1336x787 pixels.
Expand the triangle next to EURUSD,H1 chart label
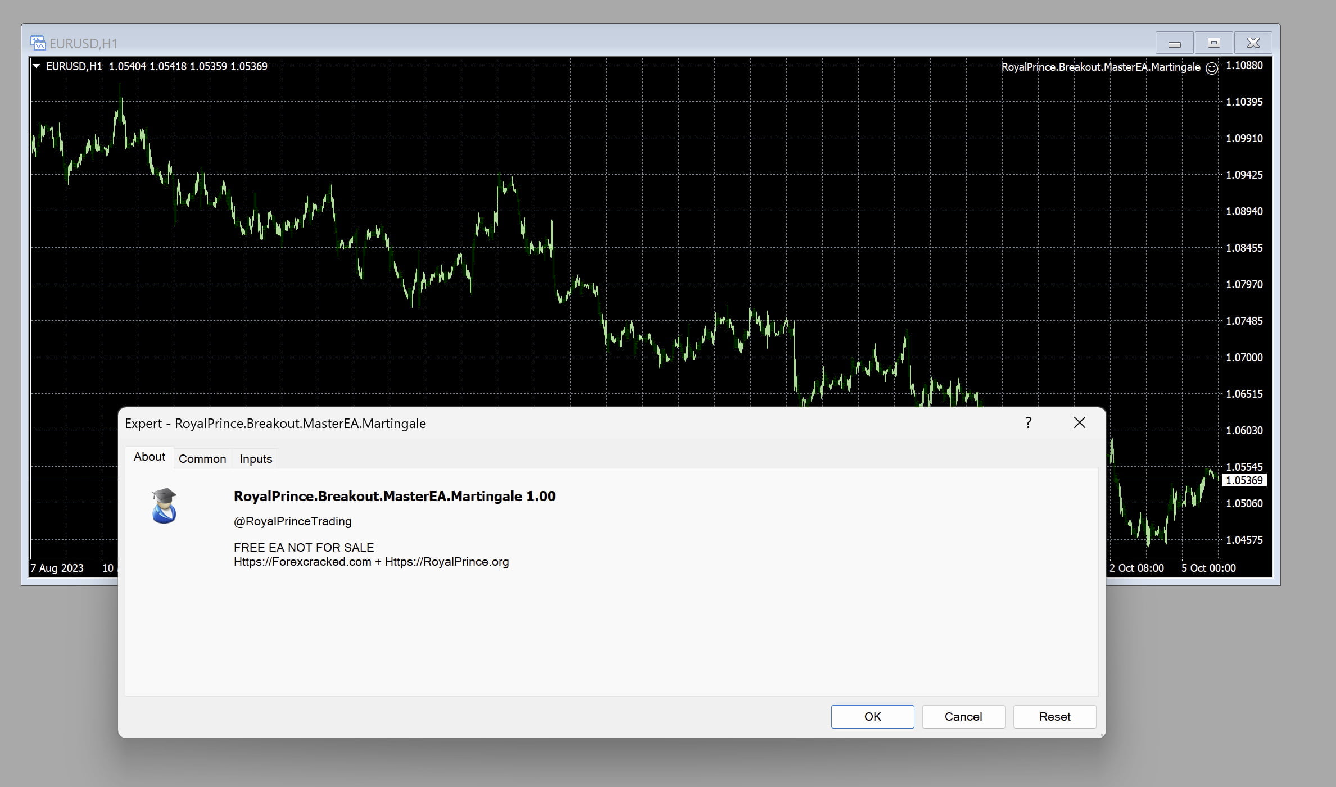click(37, 66)
